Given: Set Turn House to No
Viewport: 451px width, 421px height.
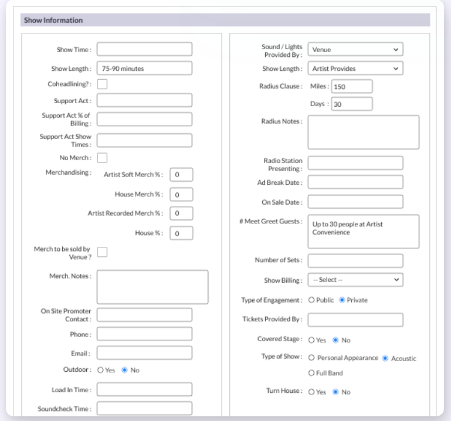Looking at the screenshot, I should coord(335,392).
